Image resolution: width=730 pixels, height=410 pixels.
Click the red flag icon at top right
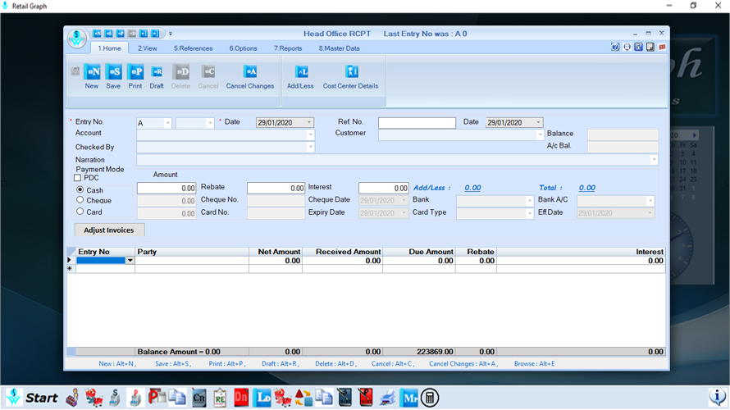click(x=662, y=47)
